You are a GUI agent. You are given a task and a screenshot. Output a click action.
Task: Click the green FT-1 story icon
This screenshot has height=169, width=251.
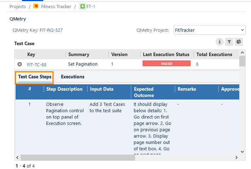(83, 7)
